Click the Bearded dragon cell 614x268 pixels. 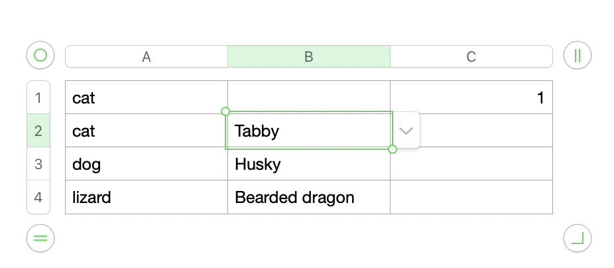[x=309, y=197]
